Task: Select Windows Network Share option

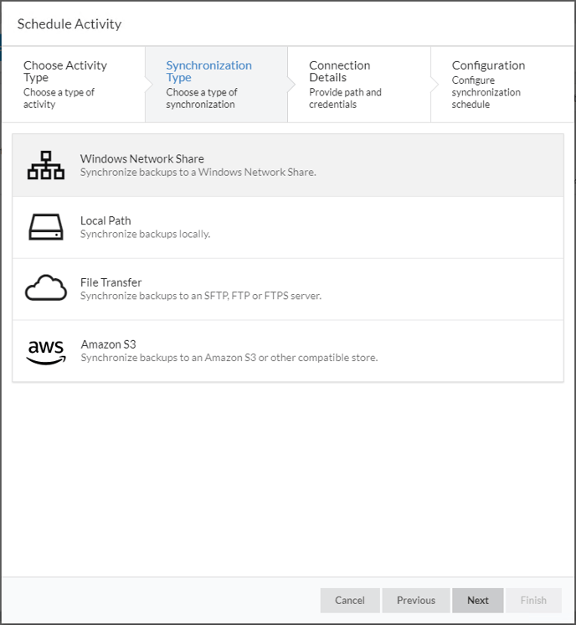Action: pos(288,165)
